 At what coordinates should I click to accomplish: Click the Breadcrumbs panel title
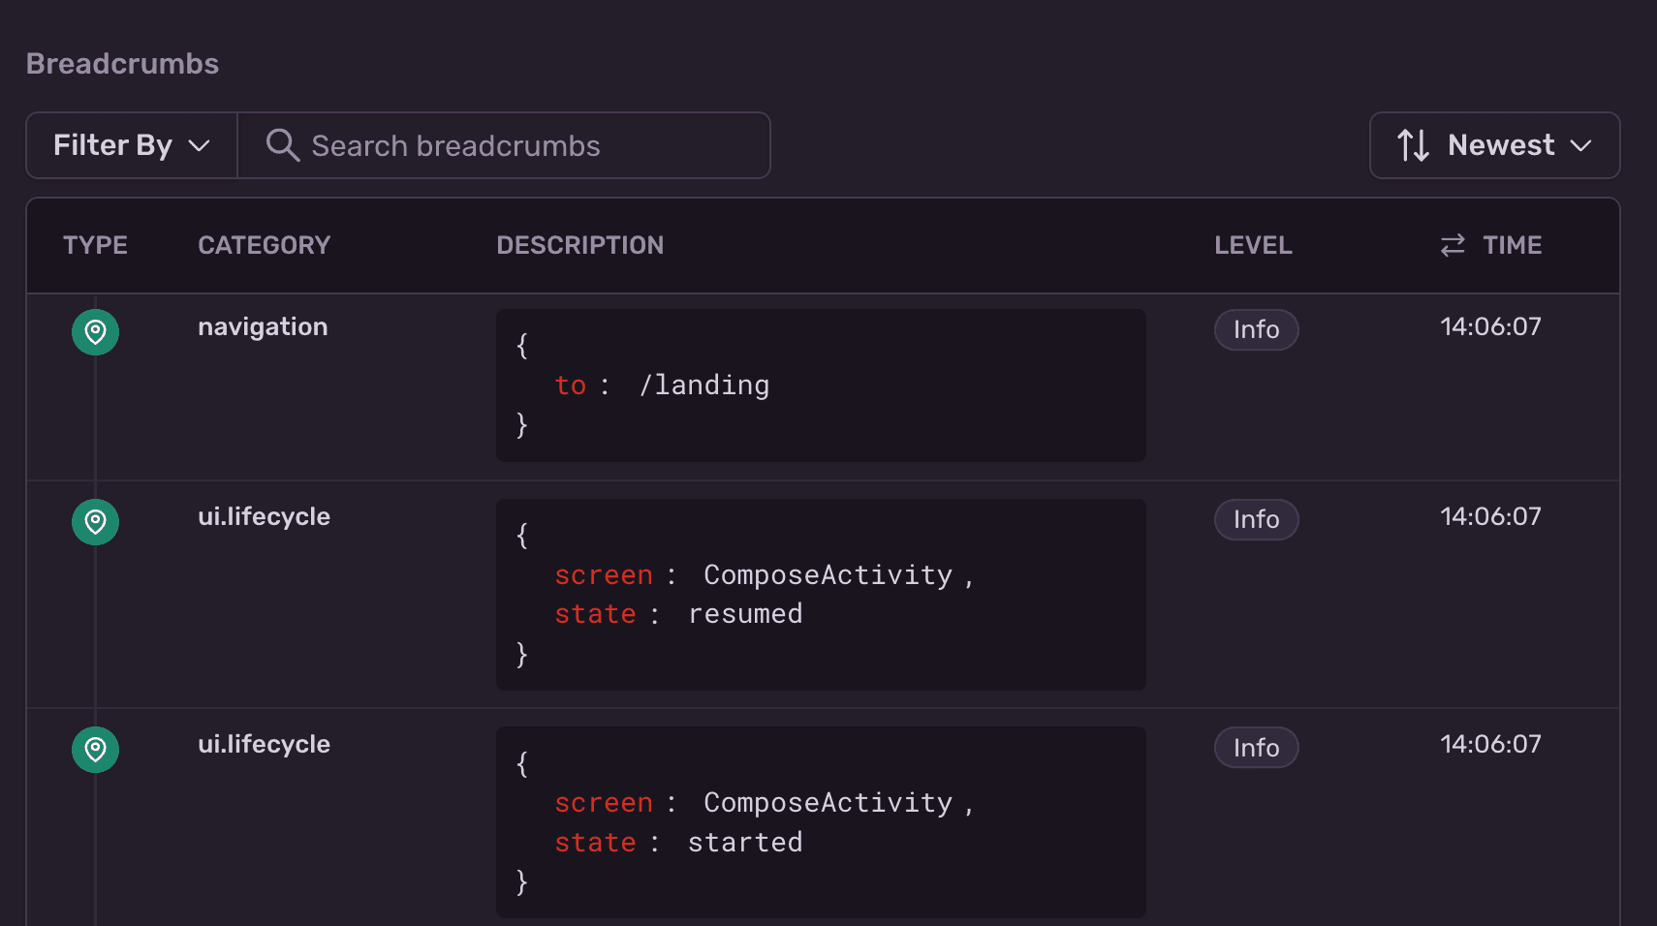click(122, 63)
